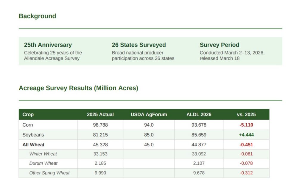The height and width of the screenshot is (188, 305).
Task: Click the vs. 2025 column header
Action: (246, 114)
